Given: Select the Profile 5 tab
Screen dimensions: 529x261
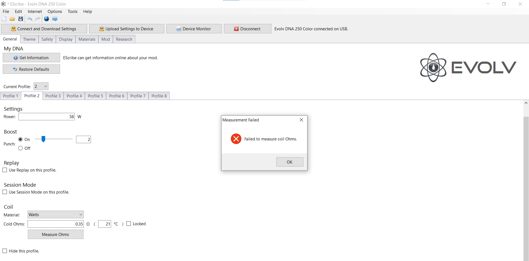Looking at the screenshot, I should pyautogui.click(x=95, y=96).
